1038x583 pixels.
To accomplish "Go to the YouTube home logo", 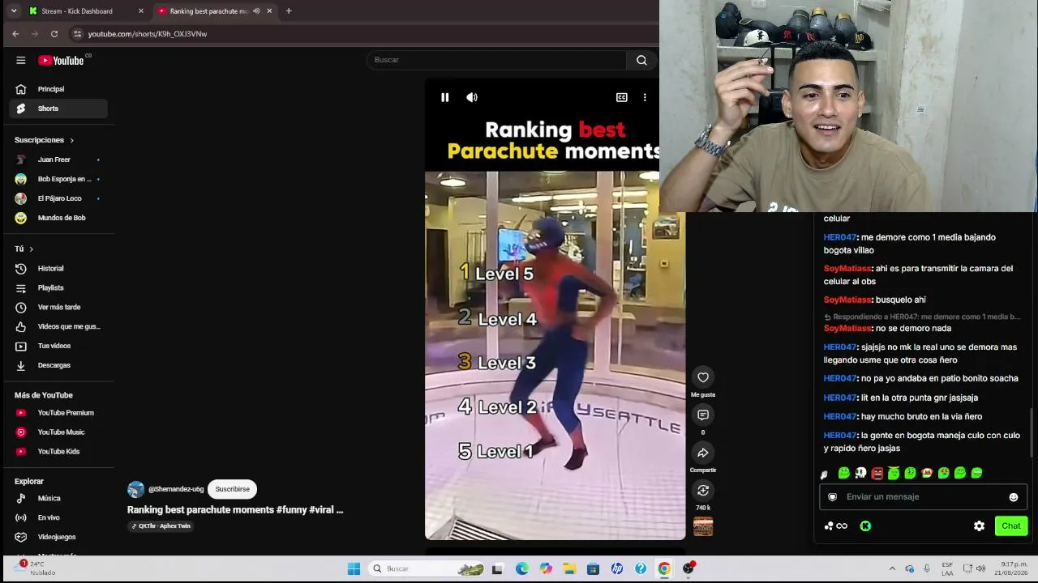I will pos(61,60).
